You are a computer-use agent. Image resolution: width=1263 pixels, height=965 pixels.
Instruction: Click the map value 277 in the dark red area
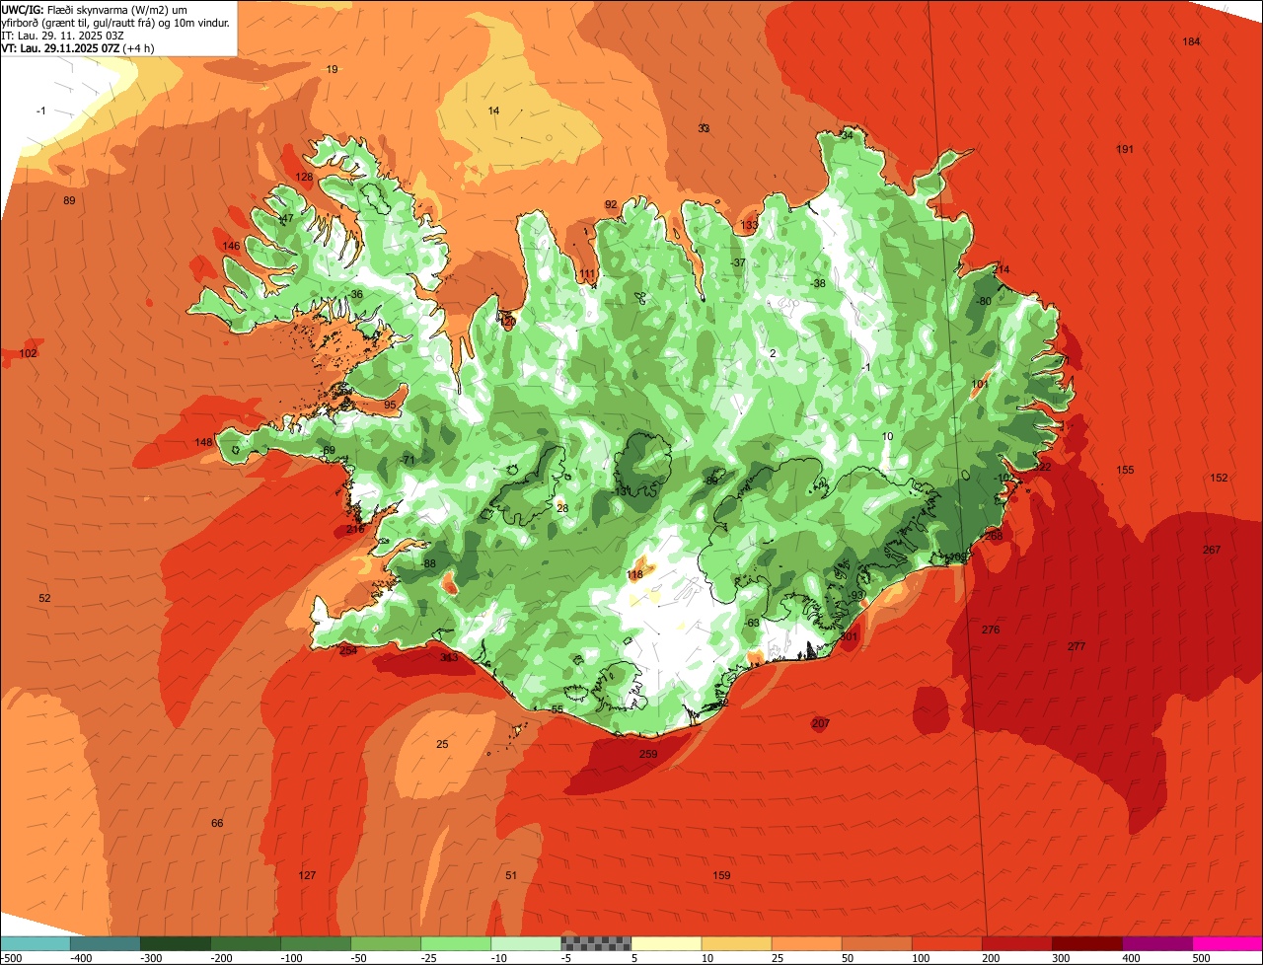(x=1077, y=646)
